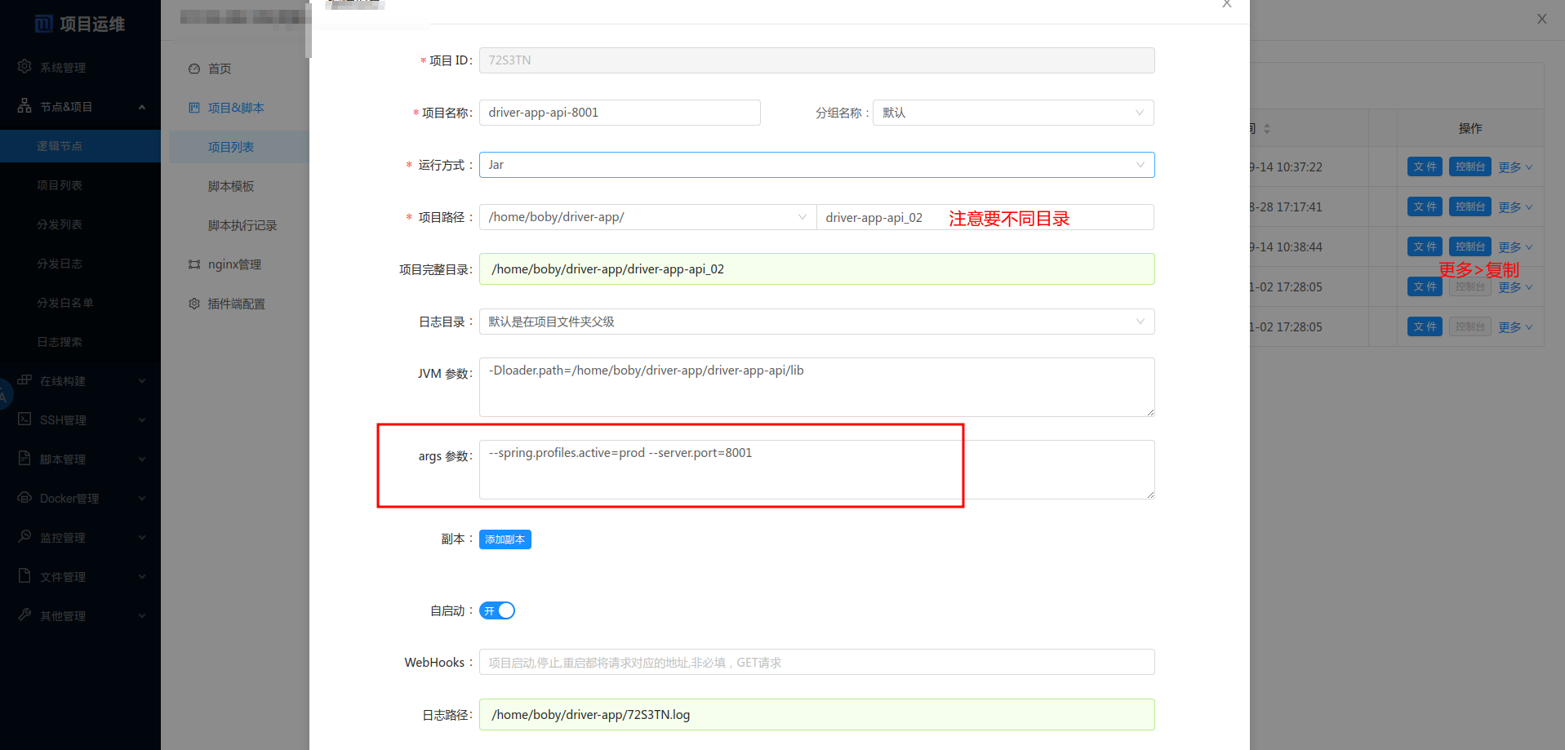Expand 在线构建 sidebar section
Image resolution: width=1565 pixels, height=750 pixels.
(x=80, y=380)
